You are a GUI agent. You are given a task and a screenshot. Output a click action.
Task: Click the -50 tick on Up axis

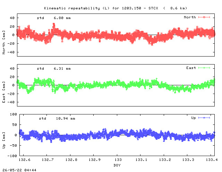pos(13,145)
